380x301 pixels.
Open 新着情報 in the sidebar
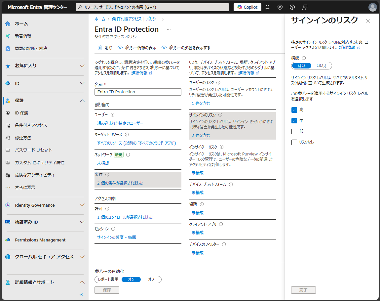23,36
